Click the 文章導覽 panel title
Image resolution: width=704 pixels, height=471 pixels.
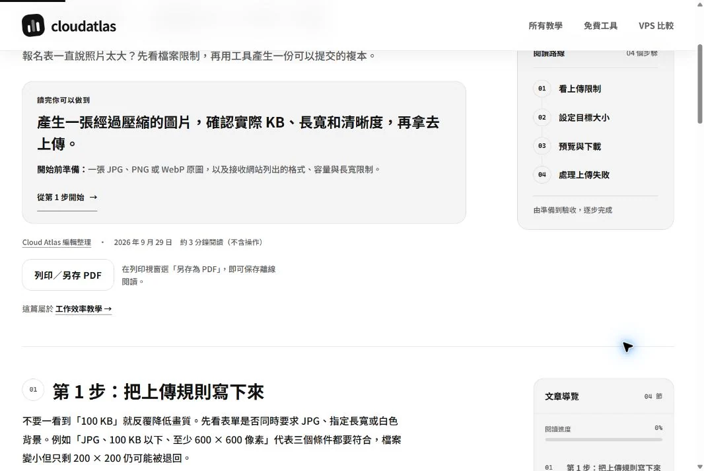(x=561, y=396)
